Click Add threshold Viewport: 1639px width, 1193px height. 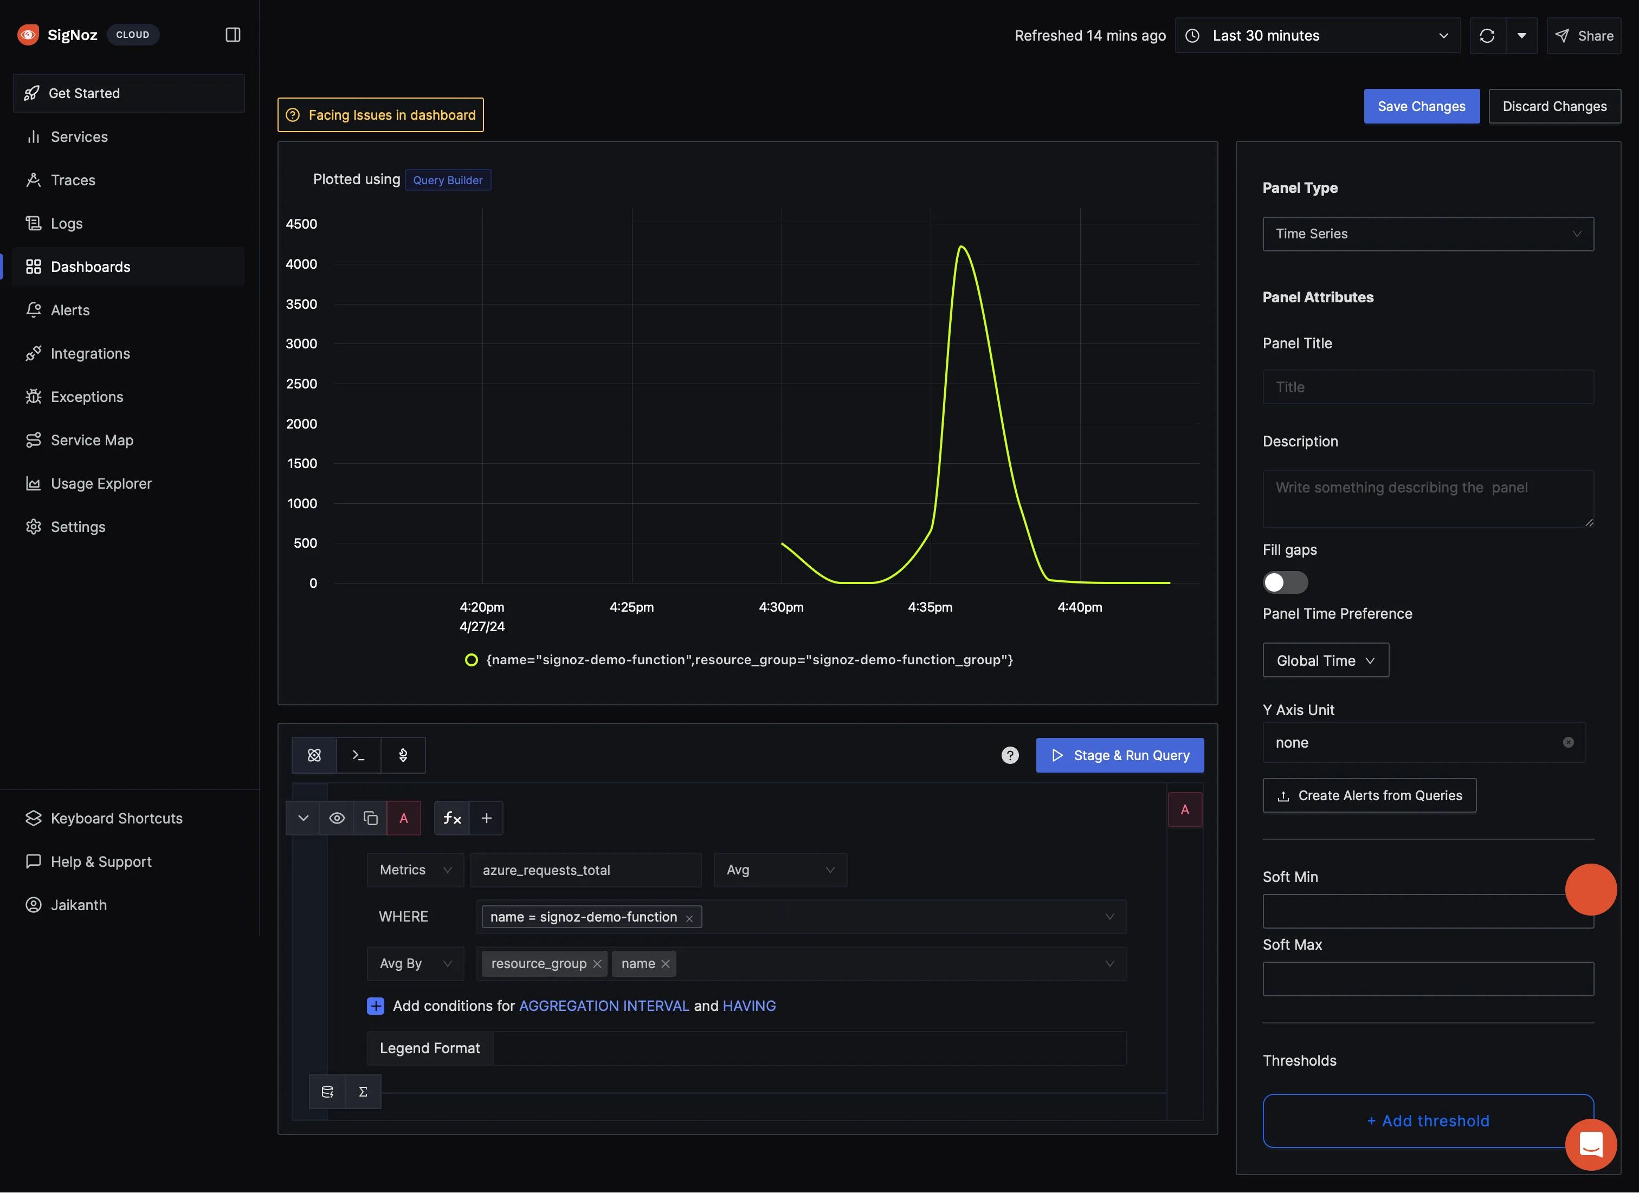click(x=1428, y=1121)
